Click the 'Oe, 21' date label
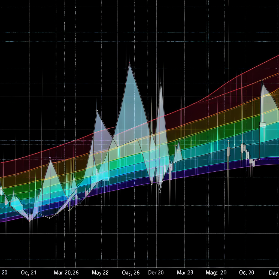The height and width of the screenshot is (279, 279). [x=29, y=272]
